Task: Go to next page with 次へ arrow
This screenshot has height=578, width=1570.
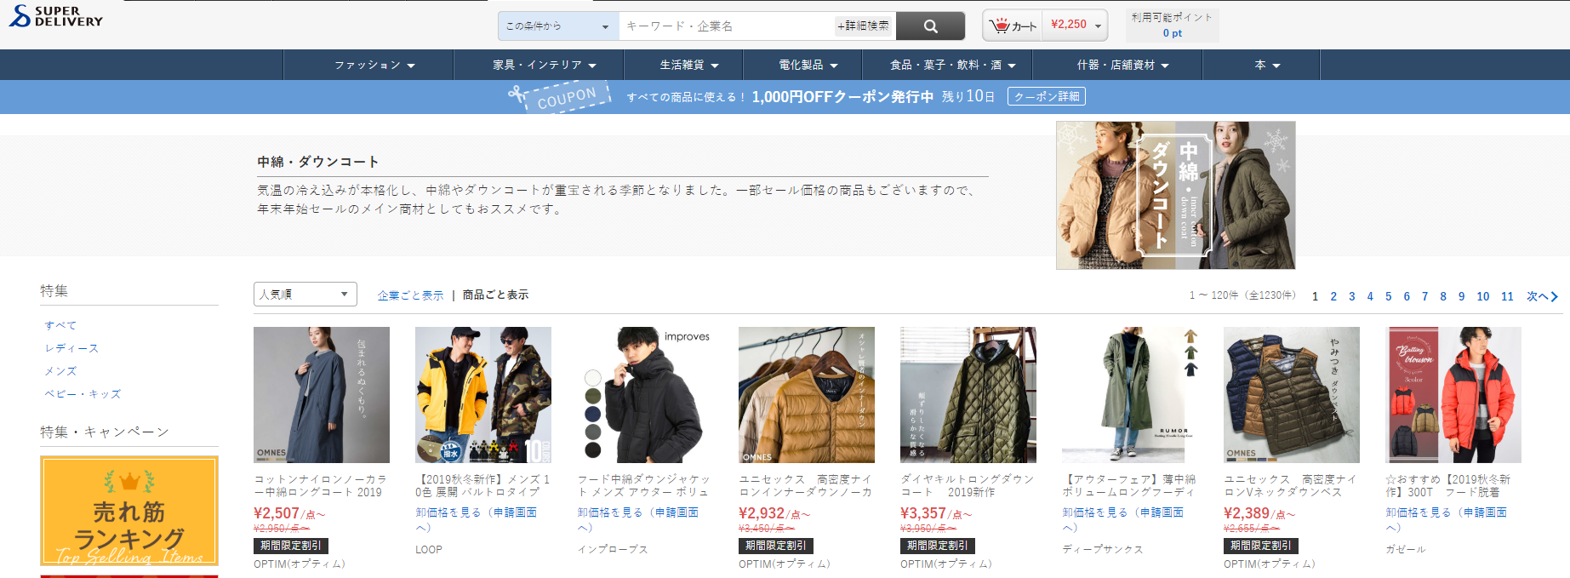Action: pos(1542,296)
